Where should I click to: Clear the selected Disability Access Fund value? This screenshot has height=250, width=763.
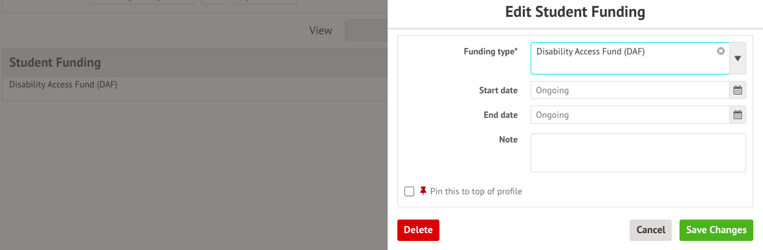721,51
